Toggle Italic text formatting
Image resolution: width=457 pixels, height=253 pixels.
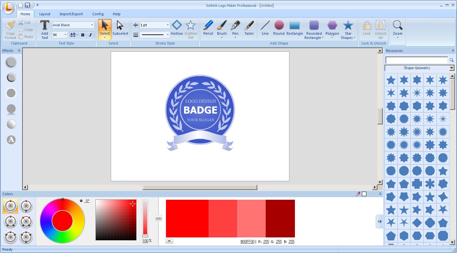[x=90, y=35]
